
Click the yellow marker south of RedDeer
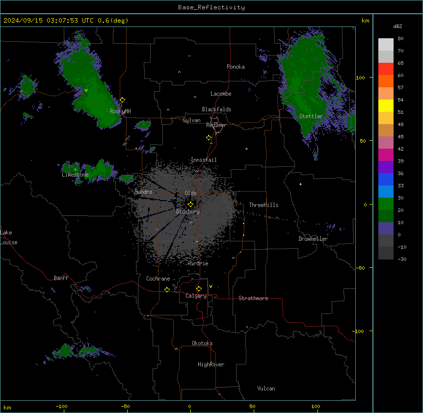pos(209,138)
